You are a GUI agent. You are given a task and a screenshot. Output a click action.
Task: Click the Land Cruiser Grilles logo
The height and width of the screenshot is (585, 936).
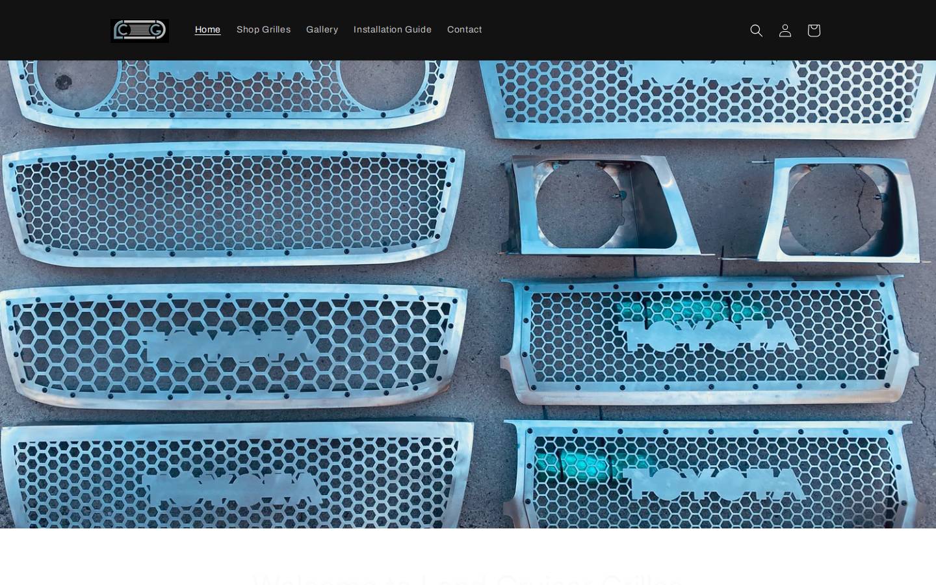tap(140, 31)
